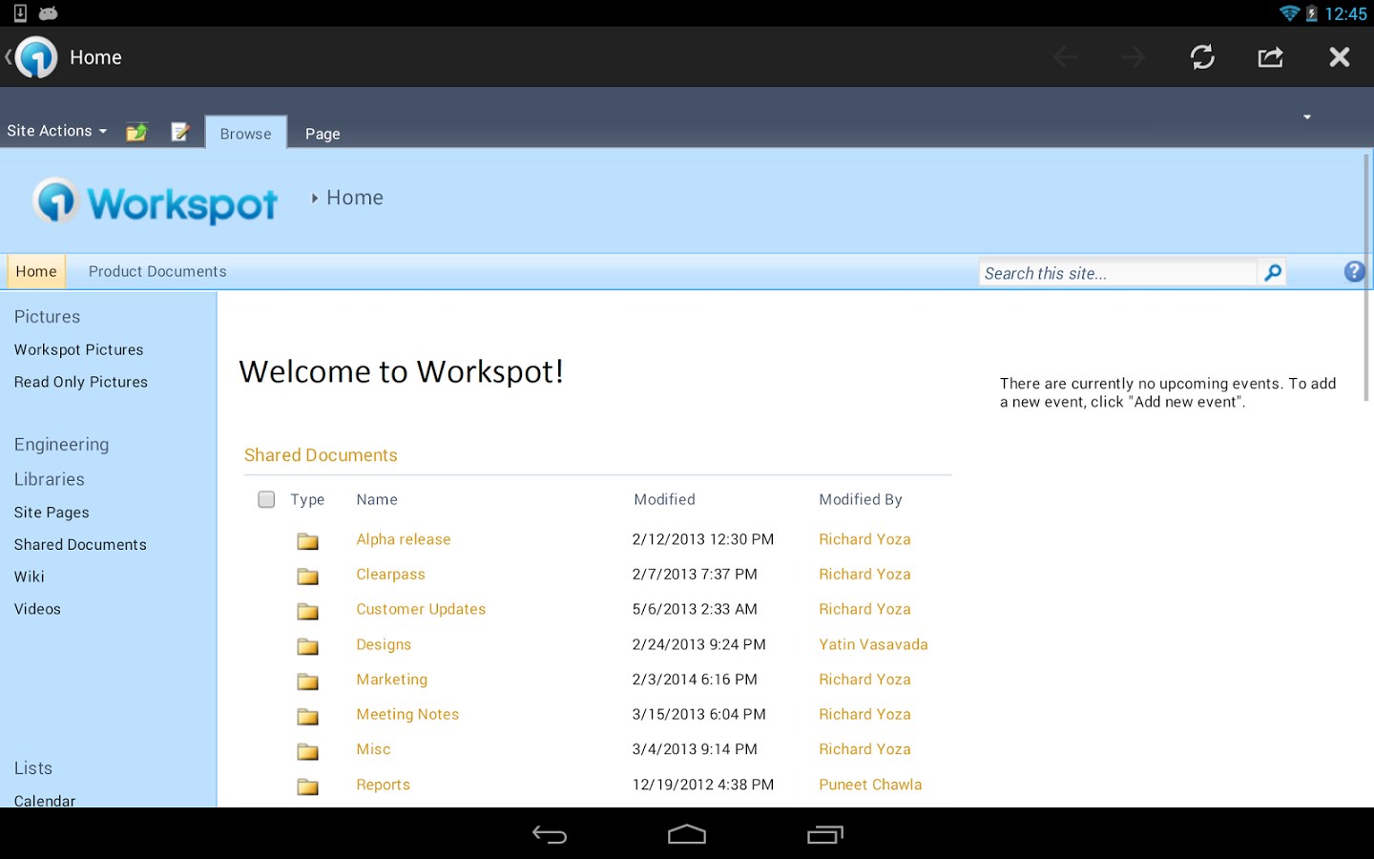The width and height of the screenshot is (1374, 859).
Task: Click the Designs folder icon
Action: [x=307, y=646]
